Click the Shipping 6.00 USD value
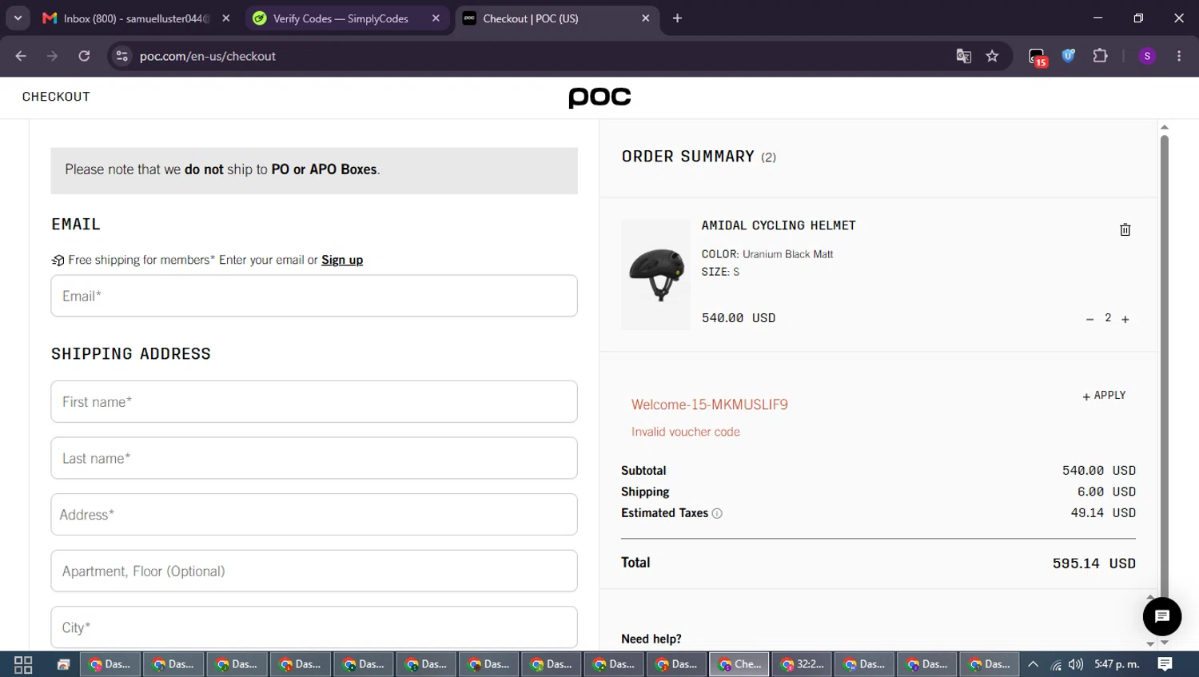The image size is (1199, 677). point(1106,492)
